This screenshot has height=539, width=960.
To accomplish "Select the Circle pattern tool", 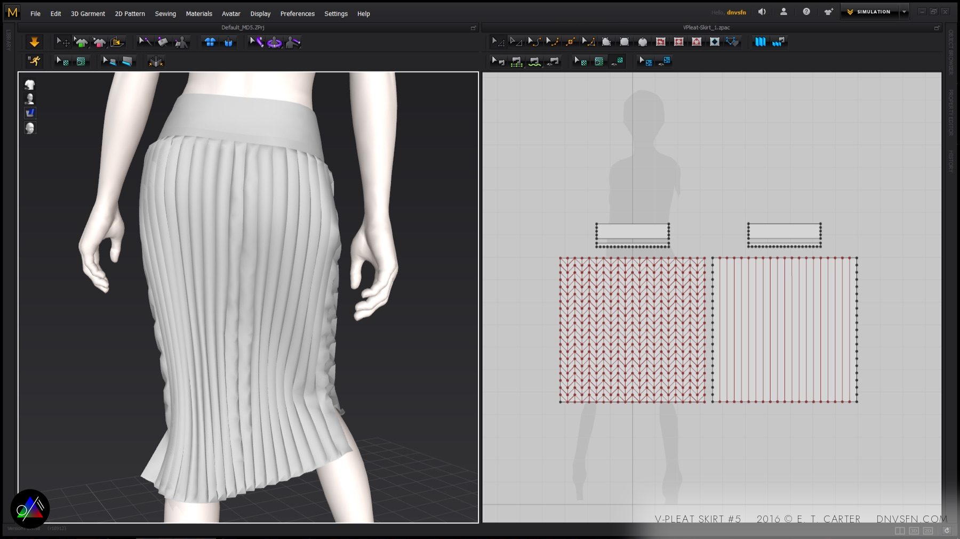I will coord(643,42).
